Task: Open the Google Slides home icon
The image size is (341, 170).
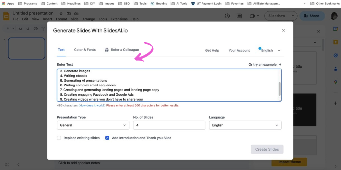Action: point(6,16)
